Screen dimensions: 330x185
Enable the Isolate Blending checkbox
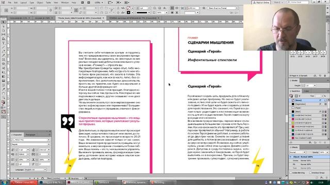[x=291, y=173]
